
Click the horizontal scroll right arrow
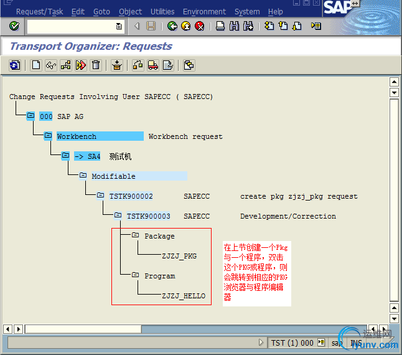19,329
